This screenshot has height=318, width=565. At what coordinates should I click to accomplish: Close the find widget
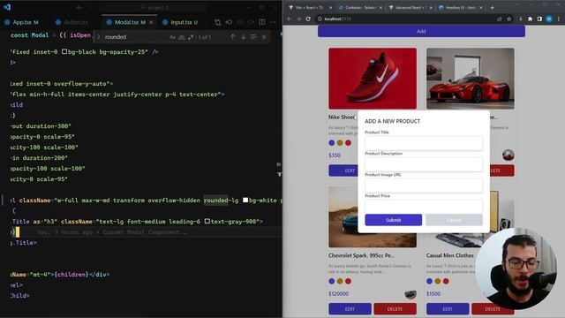tap(264, 37)
